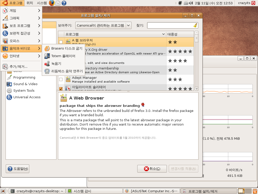Click the workspace switcher in bottom panel
258x194 pixels.
coord(245,191)
